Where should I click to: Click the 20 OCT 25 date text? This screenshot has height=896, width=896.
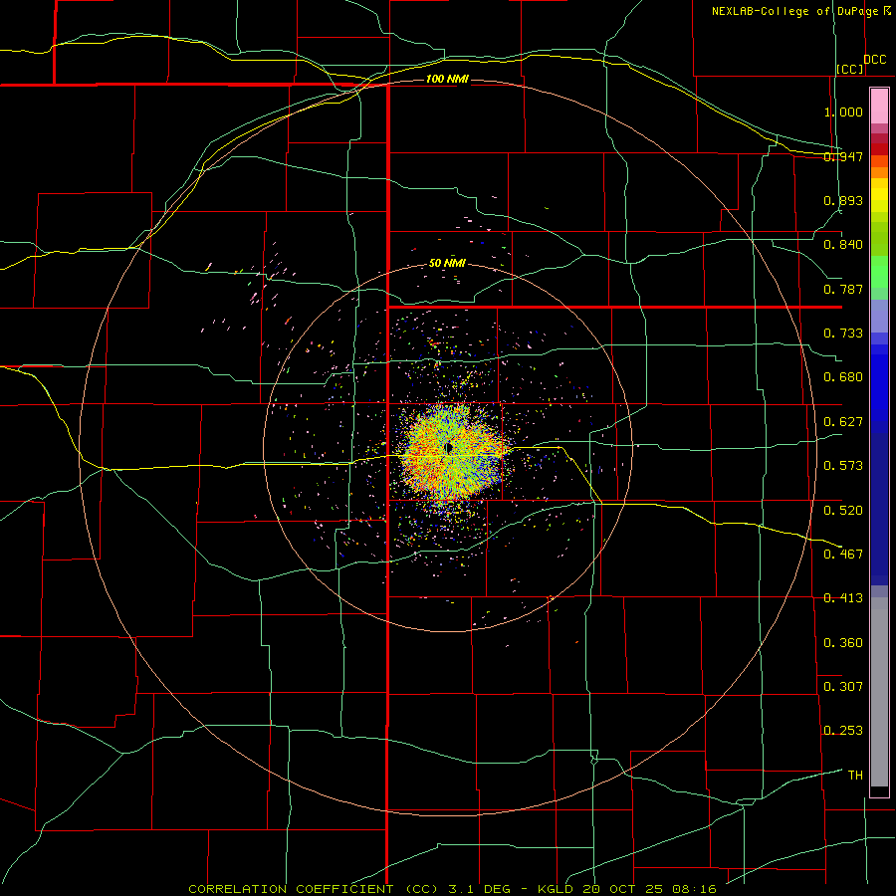pos(623,889)
